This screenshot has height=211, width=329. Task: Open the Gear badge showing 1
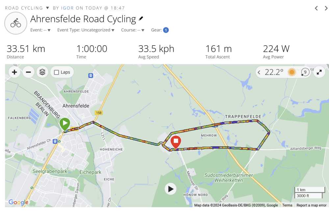click(166, 30)
